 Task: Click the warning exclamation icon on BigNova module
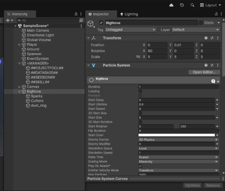pos(213,81)
